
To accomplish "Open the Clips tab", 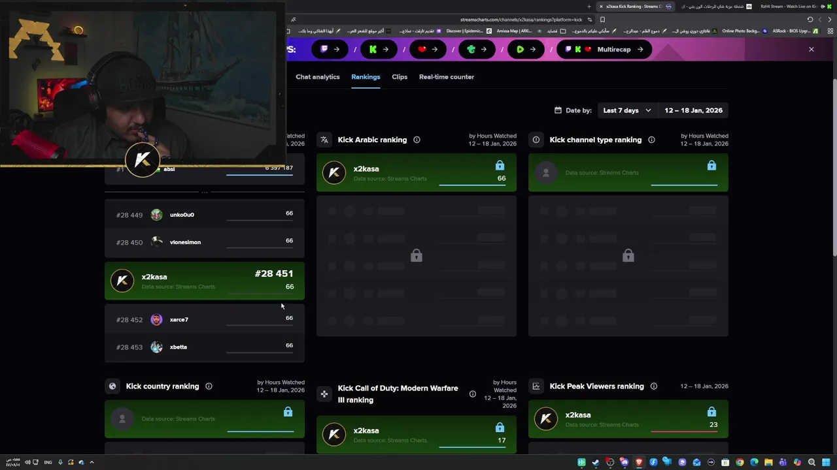I will pos(400,77).
